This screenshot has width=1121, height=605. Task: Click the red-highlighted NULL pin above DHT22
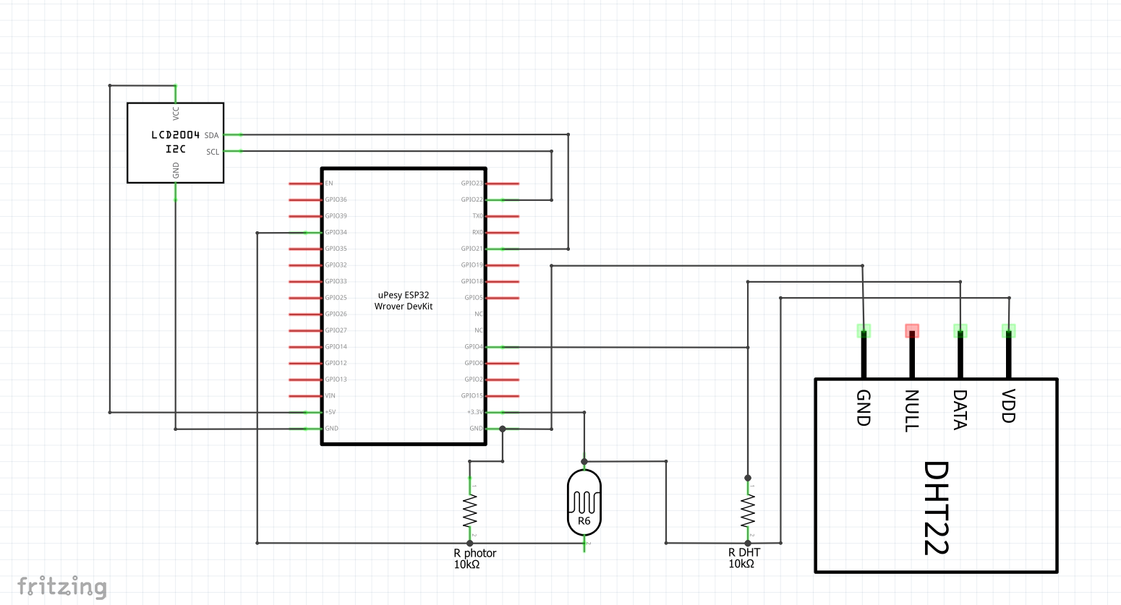pos(912,331)
